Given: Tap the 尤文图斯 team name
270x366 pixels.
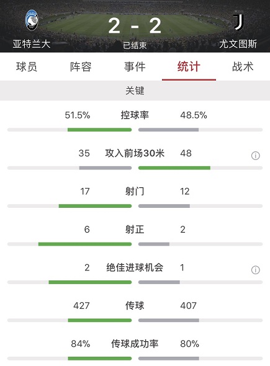Looking at the screenshot, I should tap(238, 44).
